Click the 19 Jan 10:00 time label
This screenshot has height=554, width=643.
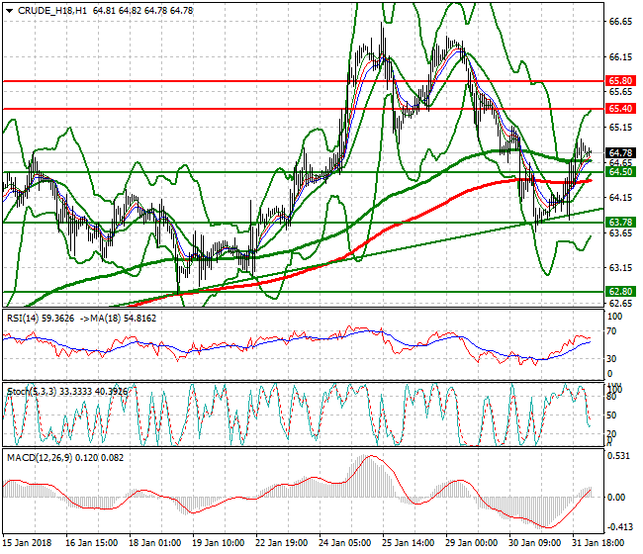219,543
